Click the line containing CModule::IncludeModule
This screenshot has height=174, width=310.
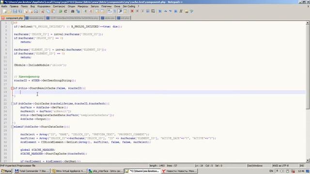pyautogui.click(x=40, y=65)
